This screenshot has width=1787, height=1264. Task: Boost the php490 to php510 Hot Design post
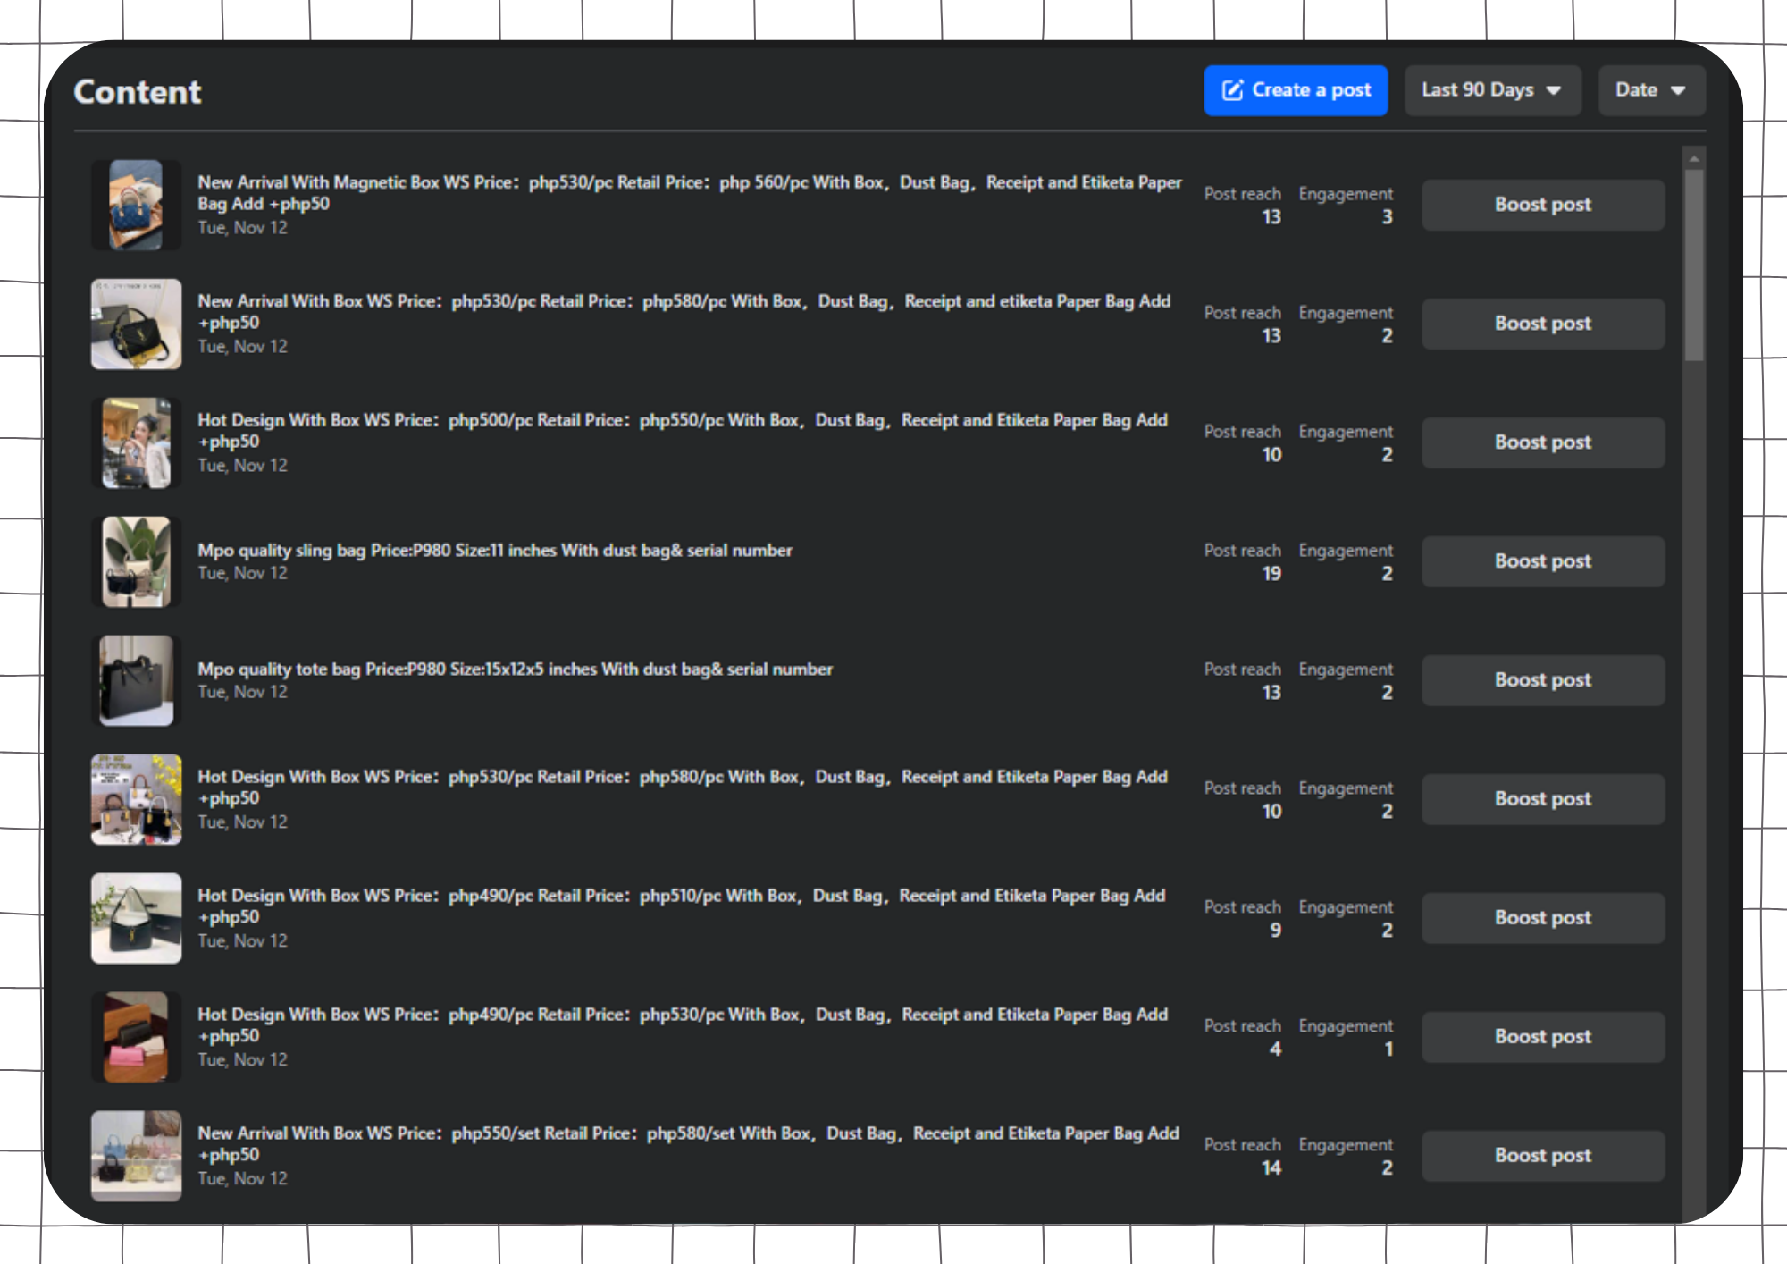pos(1542,918)
